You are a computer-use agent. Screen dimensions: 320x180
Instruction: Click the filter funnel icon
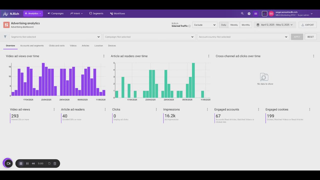coord(5,37)
